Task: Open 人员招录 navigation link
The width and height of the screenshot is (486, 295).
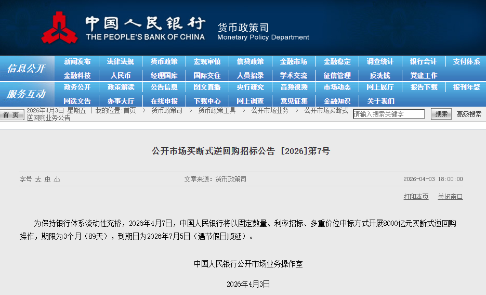Action: click(251, 75)
